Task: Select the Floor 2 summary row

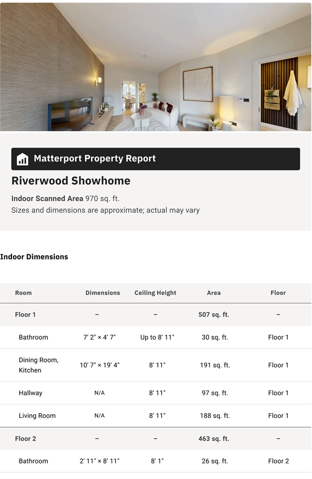Action: coord(155,439)
